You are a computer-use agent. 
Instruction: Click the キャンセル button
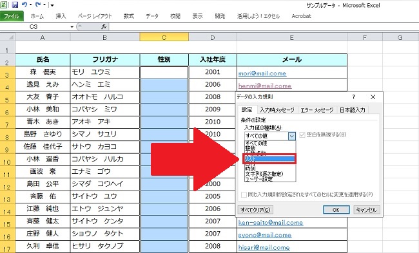366,210
